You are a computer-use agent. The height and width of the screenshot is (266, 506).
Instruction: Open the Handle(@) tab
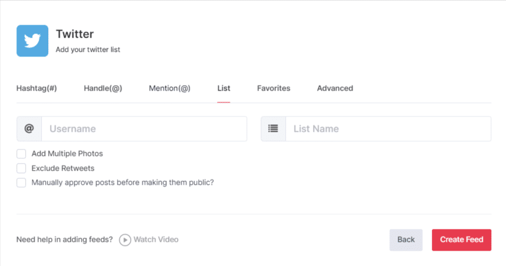(103, 88)
